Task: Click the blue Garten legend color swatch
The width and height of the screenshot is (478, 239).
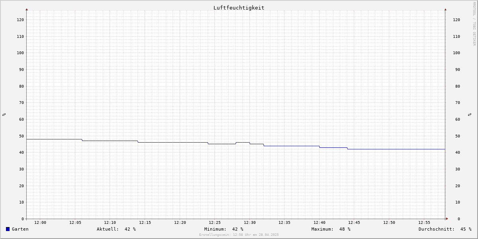Action: coord(8,229)
